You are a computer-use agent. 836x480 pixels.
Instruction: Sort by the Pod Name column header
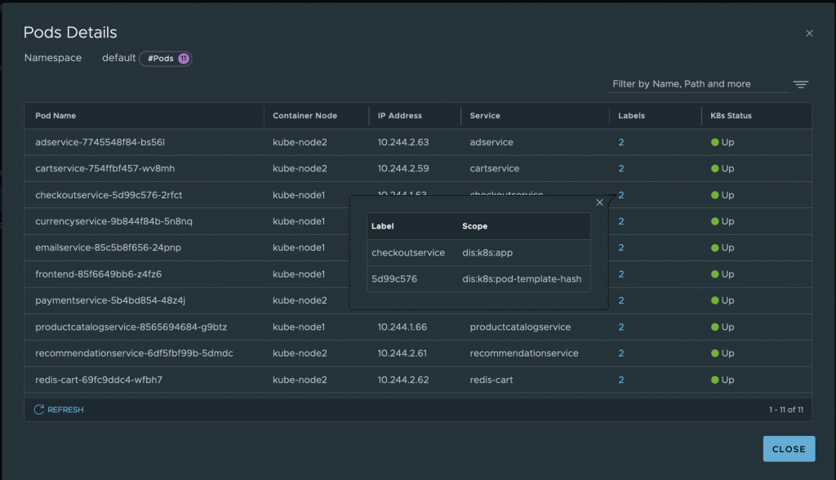point(56,116)
